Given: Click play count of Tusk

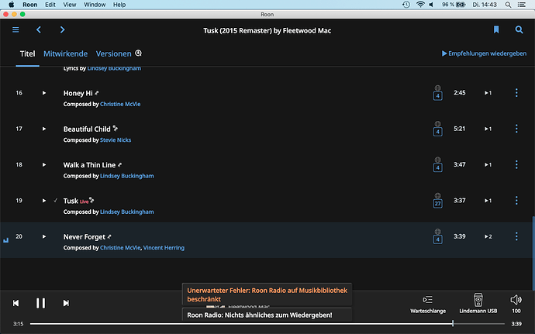Looking at the screenshot, I should point(488,201).
